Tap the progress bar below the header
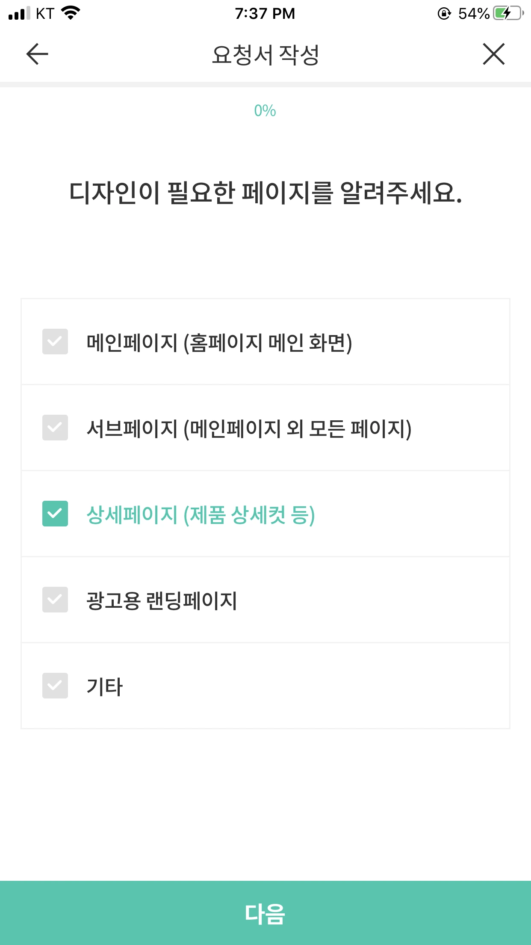531x945 pixels. [265, 84]
